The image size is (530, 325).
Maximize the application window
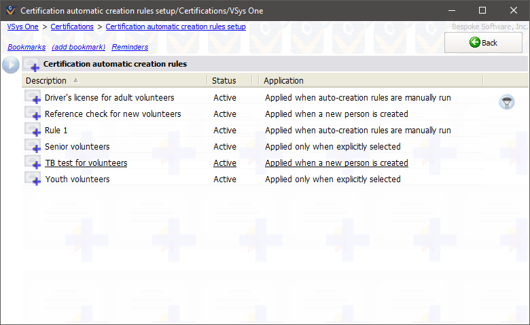pyautogui.click(x=482, y=10)
